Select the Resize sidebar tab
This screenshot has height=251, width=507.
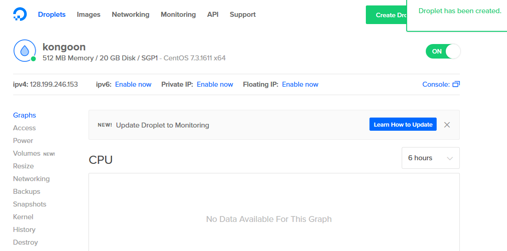click(x=23, y=166)
